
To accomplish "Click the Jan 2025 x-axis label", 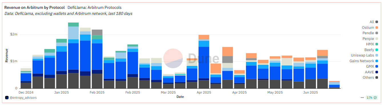I will tap(61, 92).
